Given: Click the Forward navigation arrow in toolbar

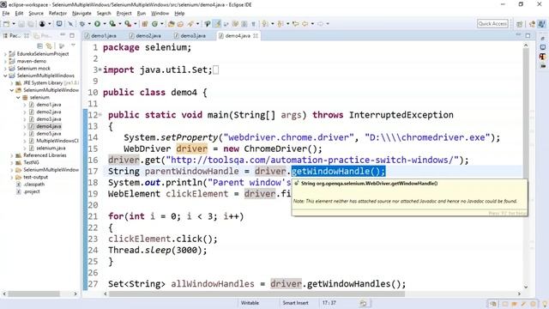Looking at the screenshot, I should pyautogui.click(x=320, y=24).
